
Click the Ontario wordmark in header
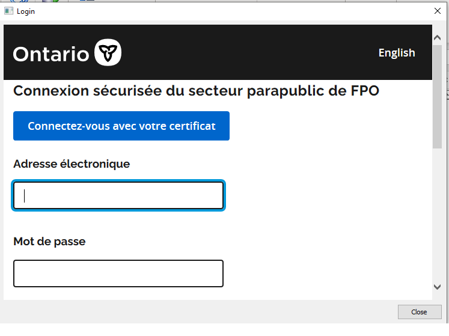coord(51,54)
